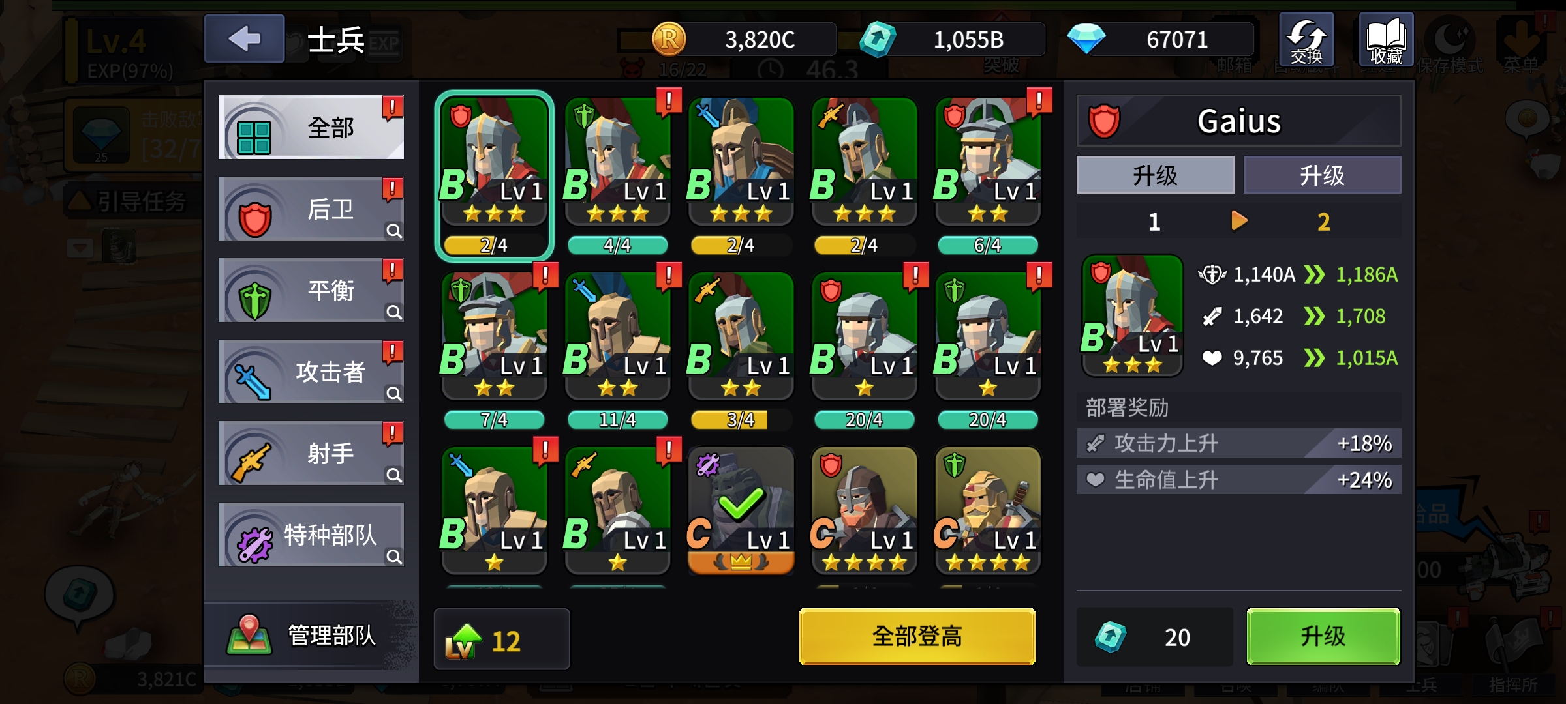The image size is (1566, 704).
Task: Select the 射手 category tab
Action: pos(311,453)
